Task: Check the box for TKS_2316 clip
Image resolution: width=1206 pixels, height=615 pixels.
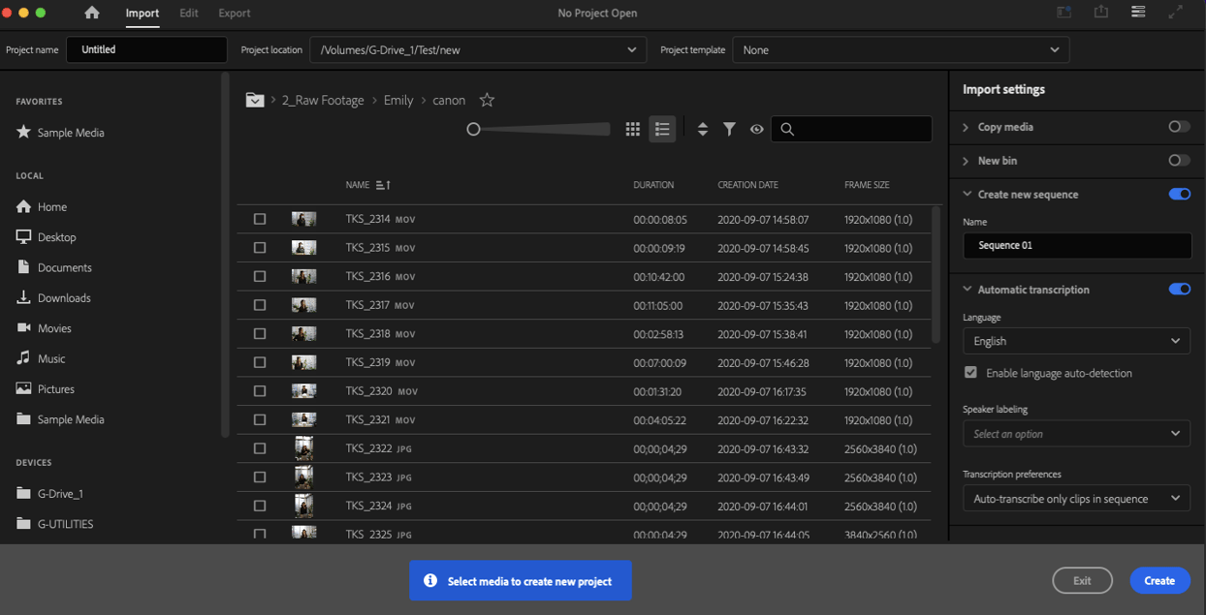Action: tap(260, 276)
